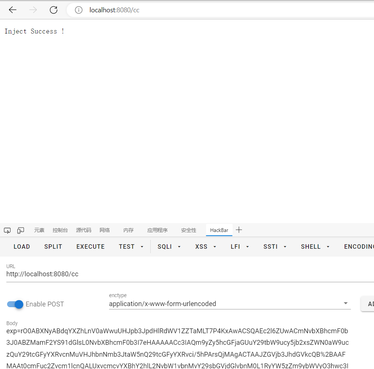
Task: Disable the Enable POST toggle
Action: [15, 304]
